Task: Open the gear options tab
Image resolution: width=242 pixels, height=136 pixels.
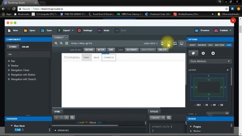Action: click(203, 53)
